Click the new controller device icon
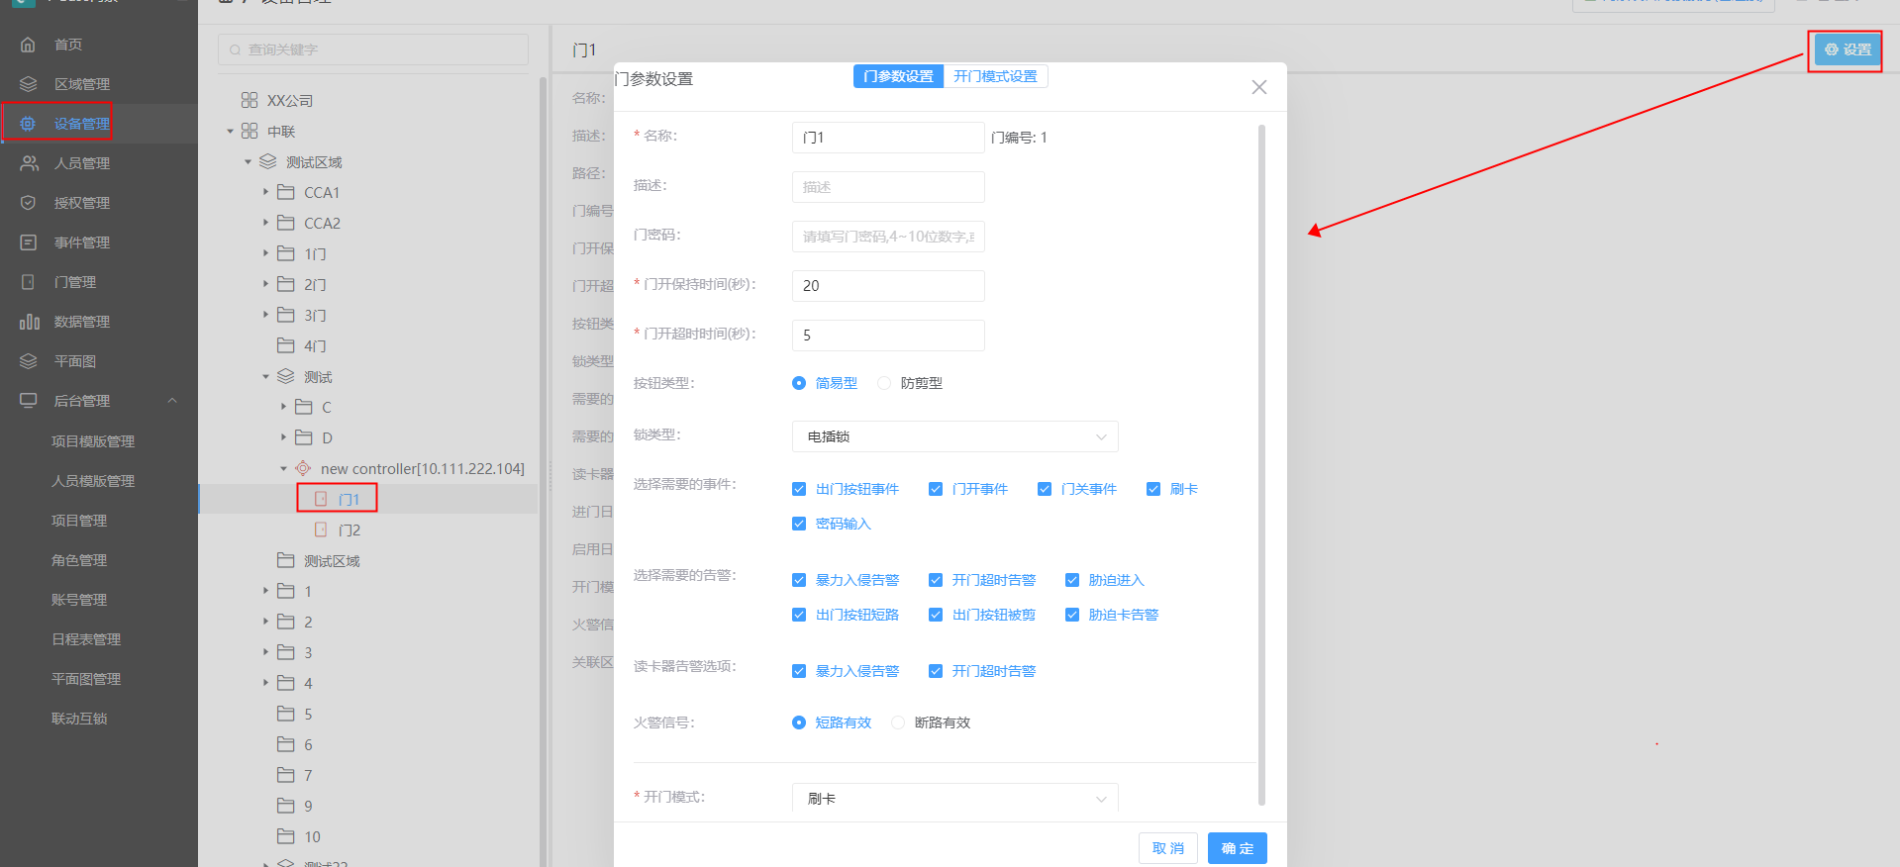Image resolution: width=1900 pixels, height=867 pixels. [303, 468]
